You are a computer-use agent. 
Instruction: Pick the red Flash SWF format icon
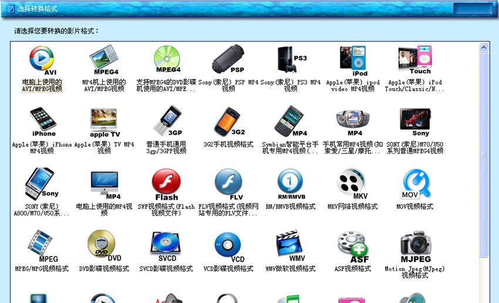pyautogui.click(x=167, y=185)
